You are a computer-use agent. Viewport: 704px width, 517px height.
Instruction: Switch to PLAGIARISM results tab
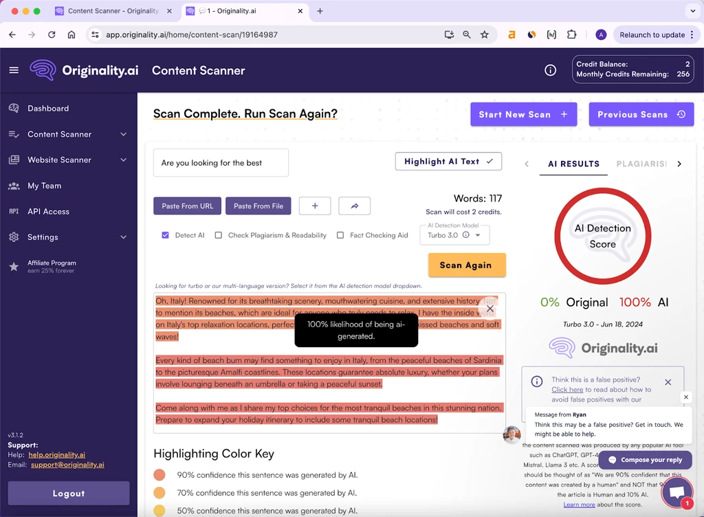tap(641, 164)
